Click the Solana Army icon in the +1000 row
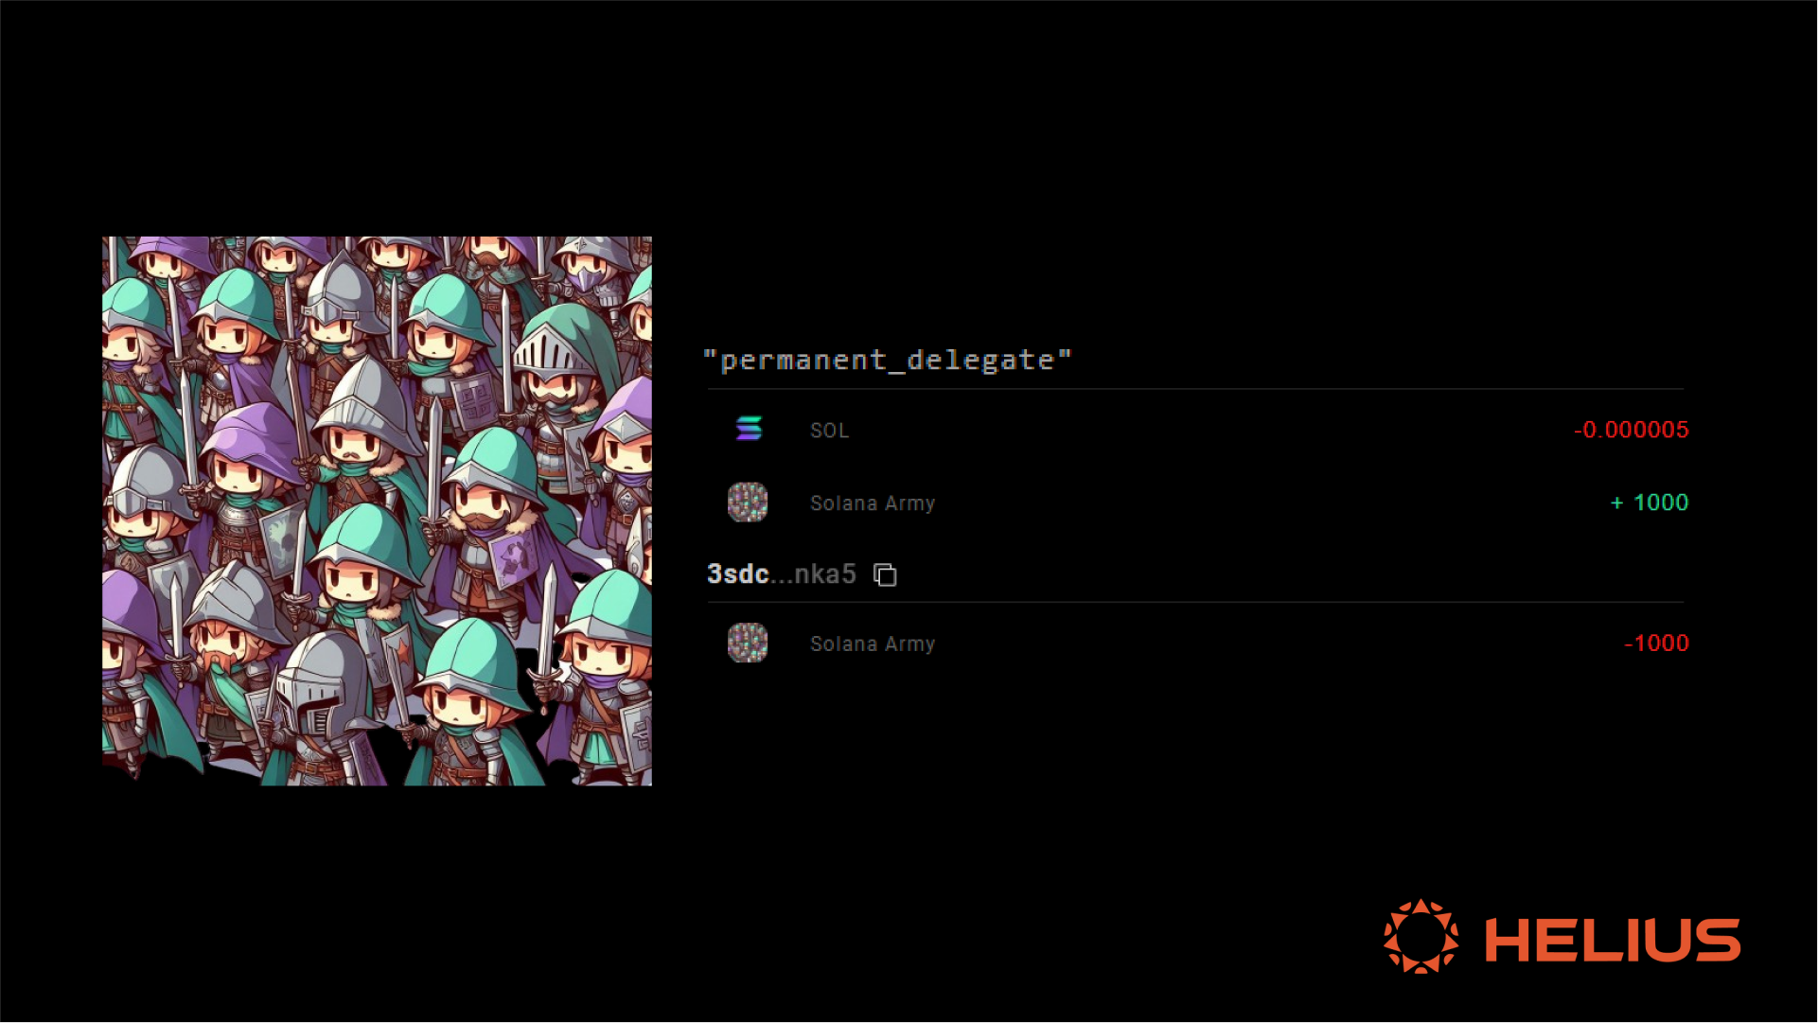Screen dimensions: 1818x1023 click(748, 503)
